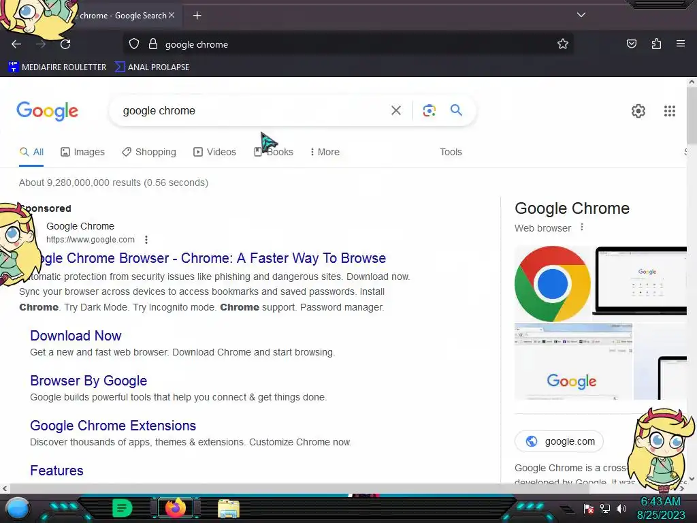Screen dimensions: 697x523
Task: Click the vertical scrollbar thumb
Action: [692, 116]
